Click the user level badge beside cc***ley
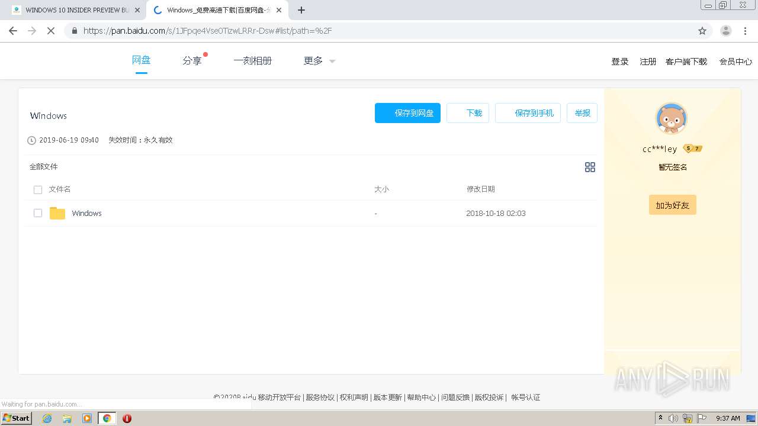The image size is (758, 426). pos(692,149)
